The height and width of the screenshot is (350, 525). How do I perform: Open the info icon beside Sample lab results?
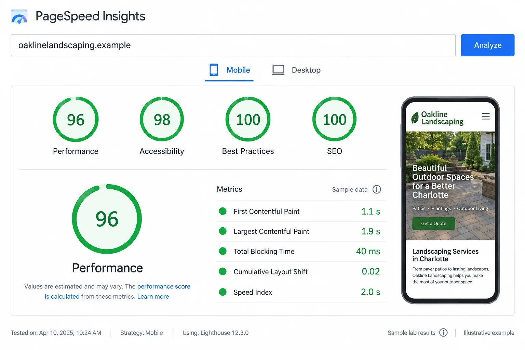[x=443, y=333]
